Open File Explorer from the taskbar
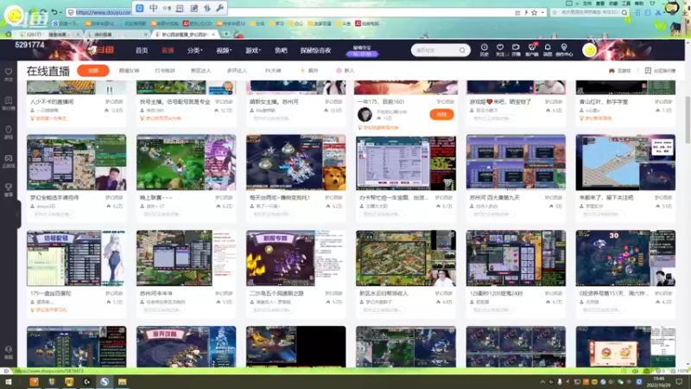This screenshot has width=691, height=389. [x=122, y=381]
